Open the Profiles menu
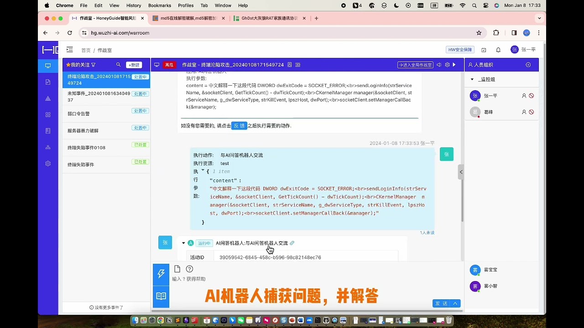The width and height of the screenshot is (584, 328). pos(186,5)
